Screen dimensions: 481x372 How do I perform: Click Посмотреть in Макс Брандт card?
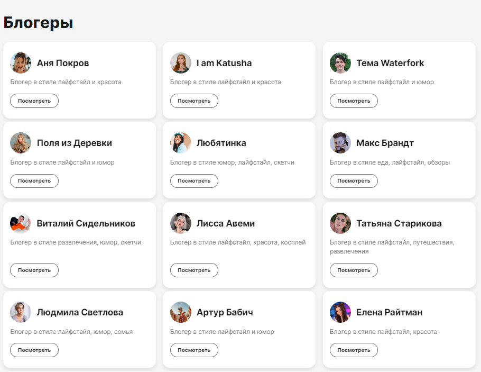coord(354,181)
